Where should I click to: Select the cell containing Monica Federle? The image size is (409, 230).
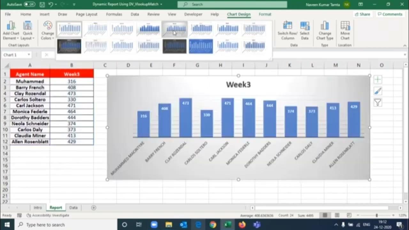tap(30, 111)
